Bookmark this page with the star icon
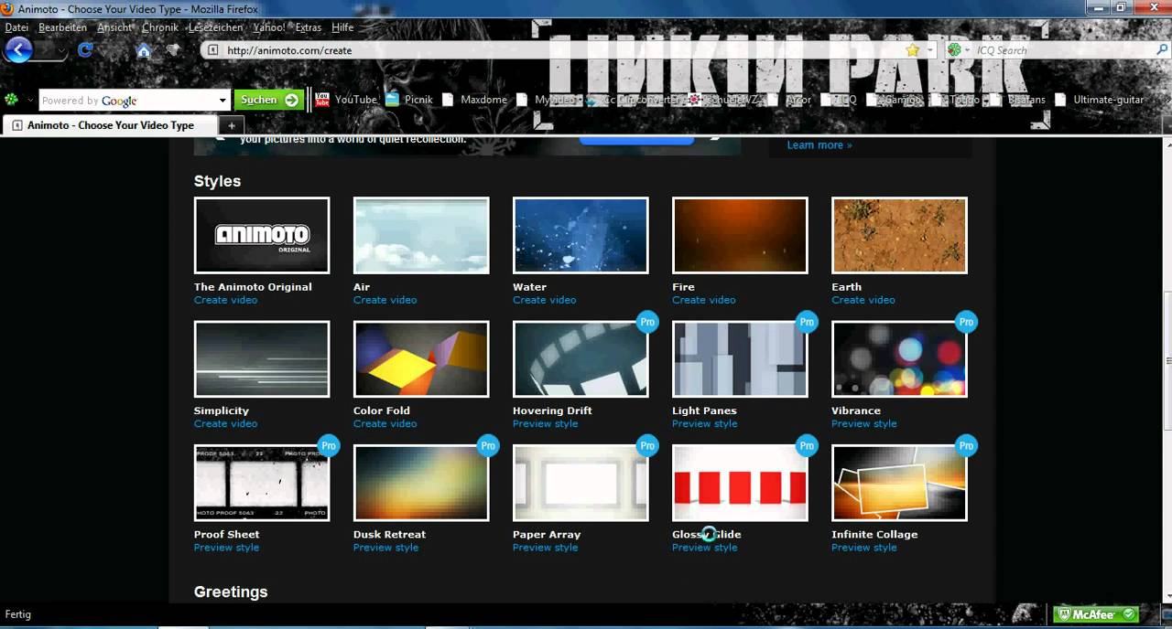Viewport: 1172px width, 629px height. 913,50
